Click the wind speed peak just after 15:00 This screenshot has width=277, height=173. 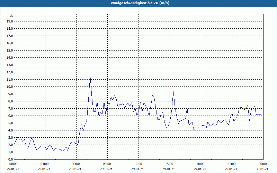click(173, 92)
